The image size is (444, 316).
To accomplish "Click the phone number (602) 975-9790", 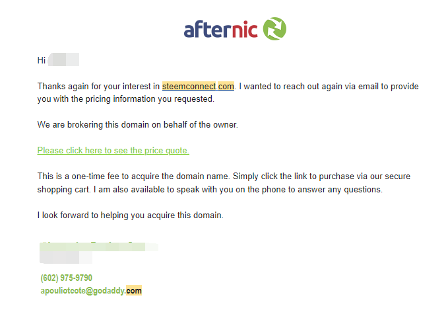I will pos(67,278).
